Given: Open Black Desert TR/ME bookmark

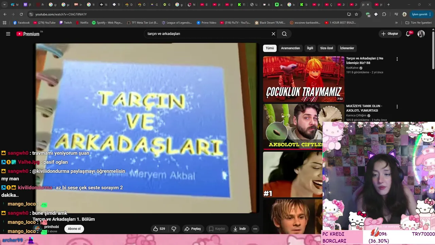Looking at the screenshot, I should click(x=270, y=23).
